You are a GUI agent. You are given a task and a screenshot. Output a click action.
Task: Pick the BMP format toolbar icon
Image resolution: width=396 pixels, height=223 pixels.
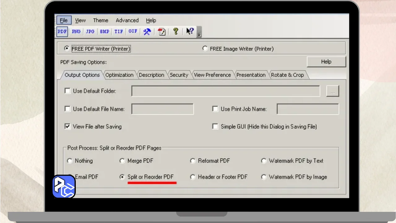pyautogui.click(x=104, y=32)
